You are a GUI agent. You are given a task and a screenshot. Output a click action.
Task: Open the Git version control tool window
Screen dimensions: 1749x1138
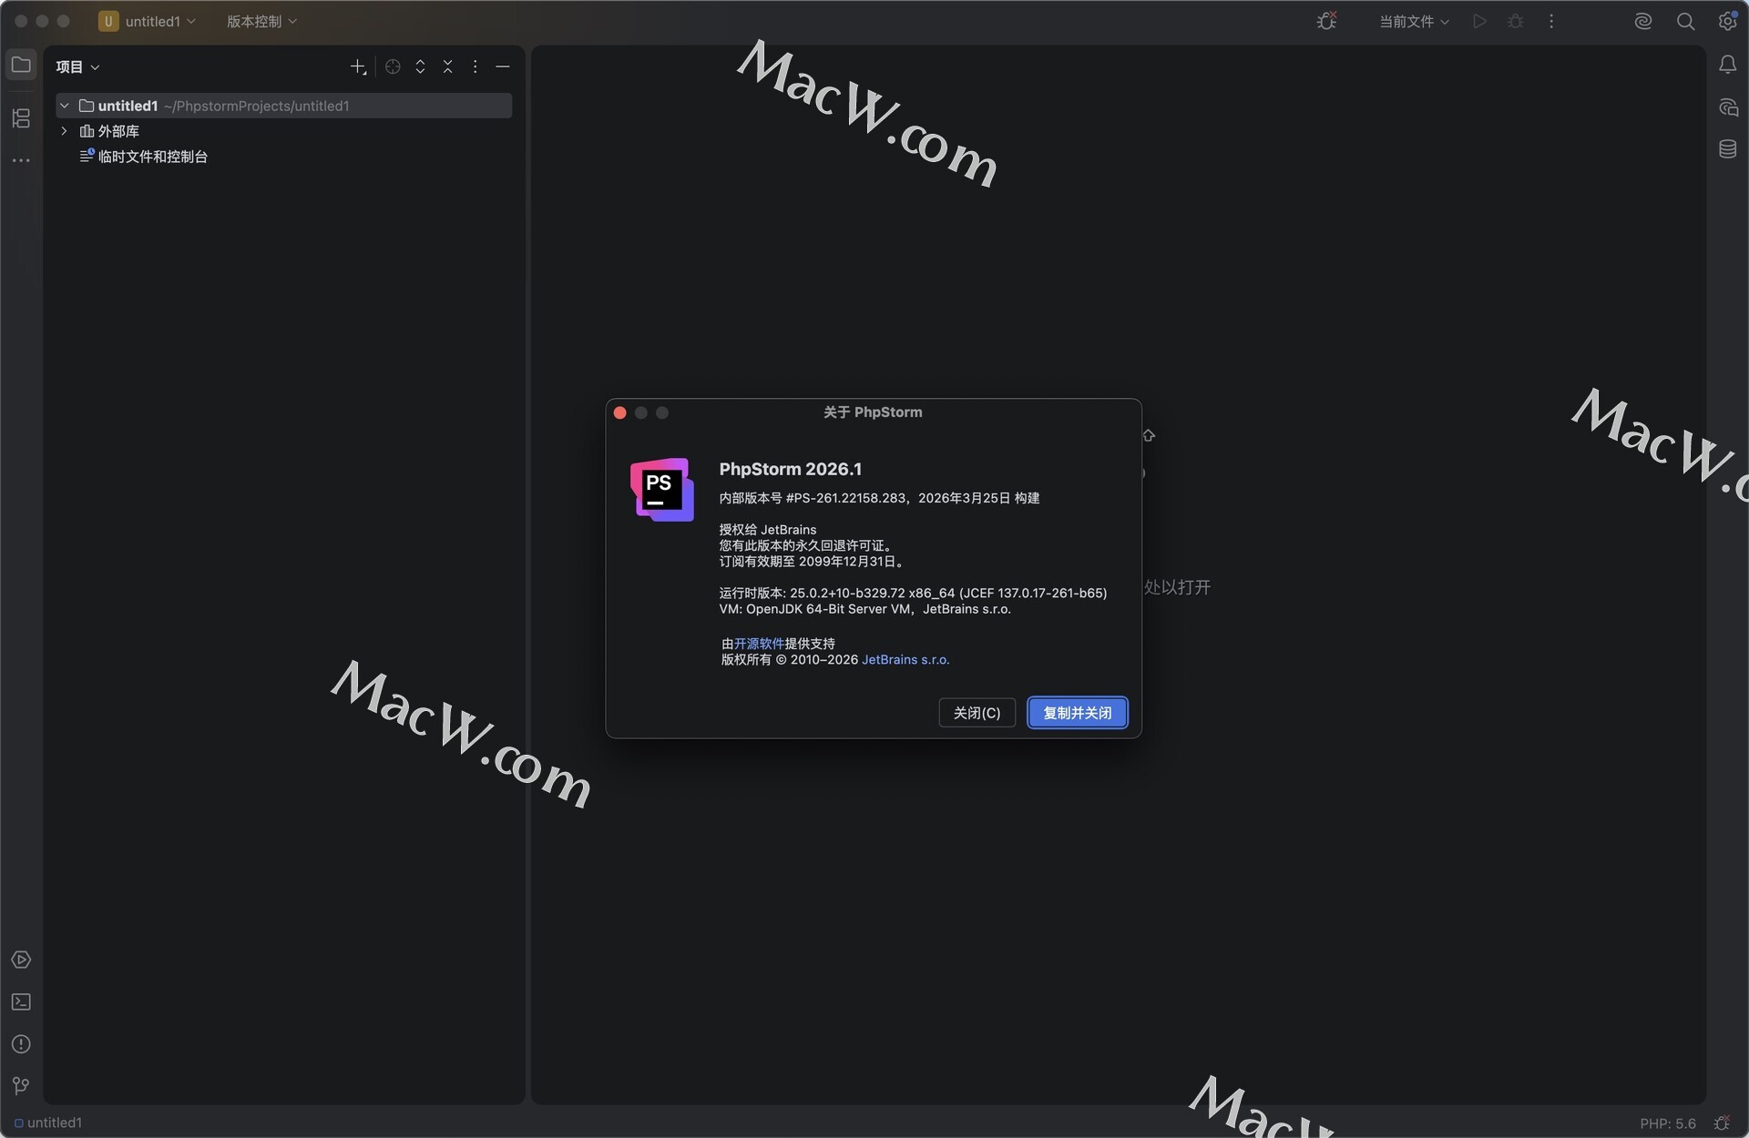click(21, 1085)
